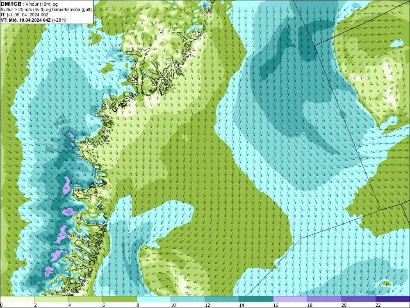Click the 10–12 m/s legend color
Viewport: 410px width, 308px height.
pos(188,299)
